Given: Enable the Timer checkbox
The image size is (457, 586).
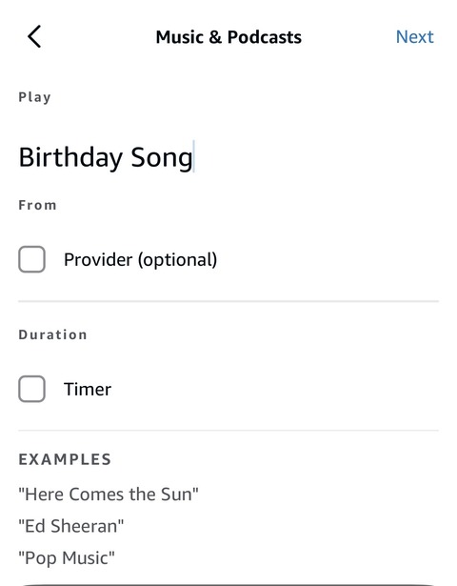Looking at the screenshot, I should [31, 389].
